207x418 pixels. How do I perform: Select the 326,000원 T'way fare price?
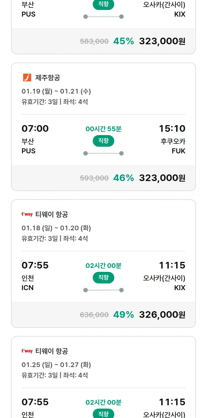click(x=162, y=314)
